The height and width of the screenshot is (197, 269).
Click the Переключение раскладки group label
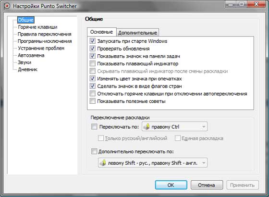(120, 118)
